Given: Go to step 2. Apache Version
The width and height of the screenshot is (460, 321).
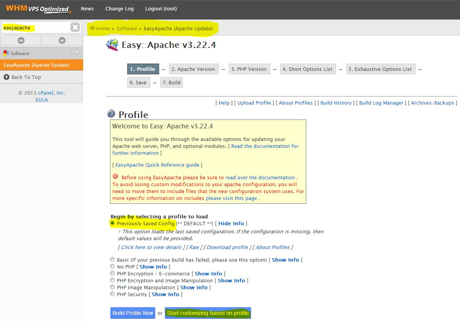Looking at the screenshot, I should 194,69.
